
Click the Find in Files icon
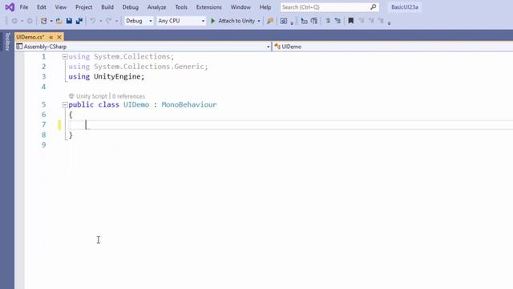pyautogui.click(x=270, y=21)
